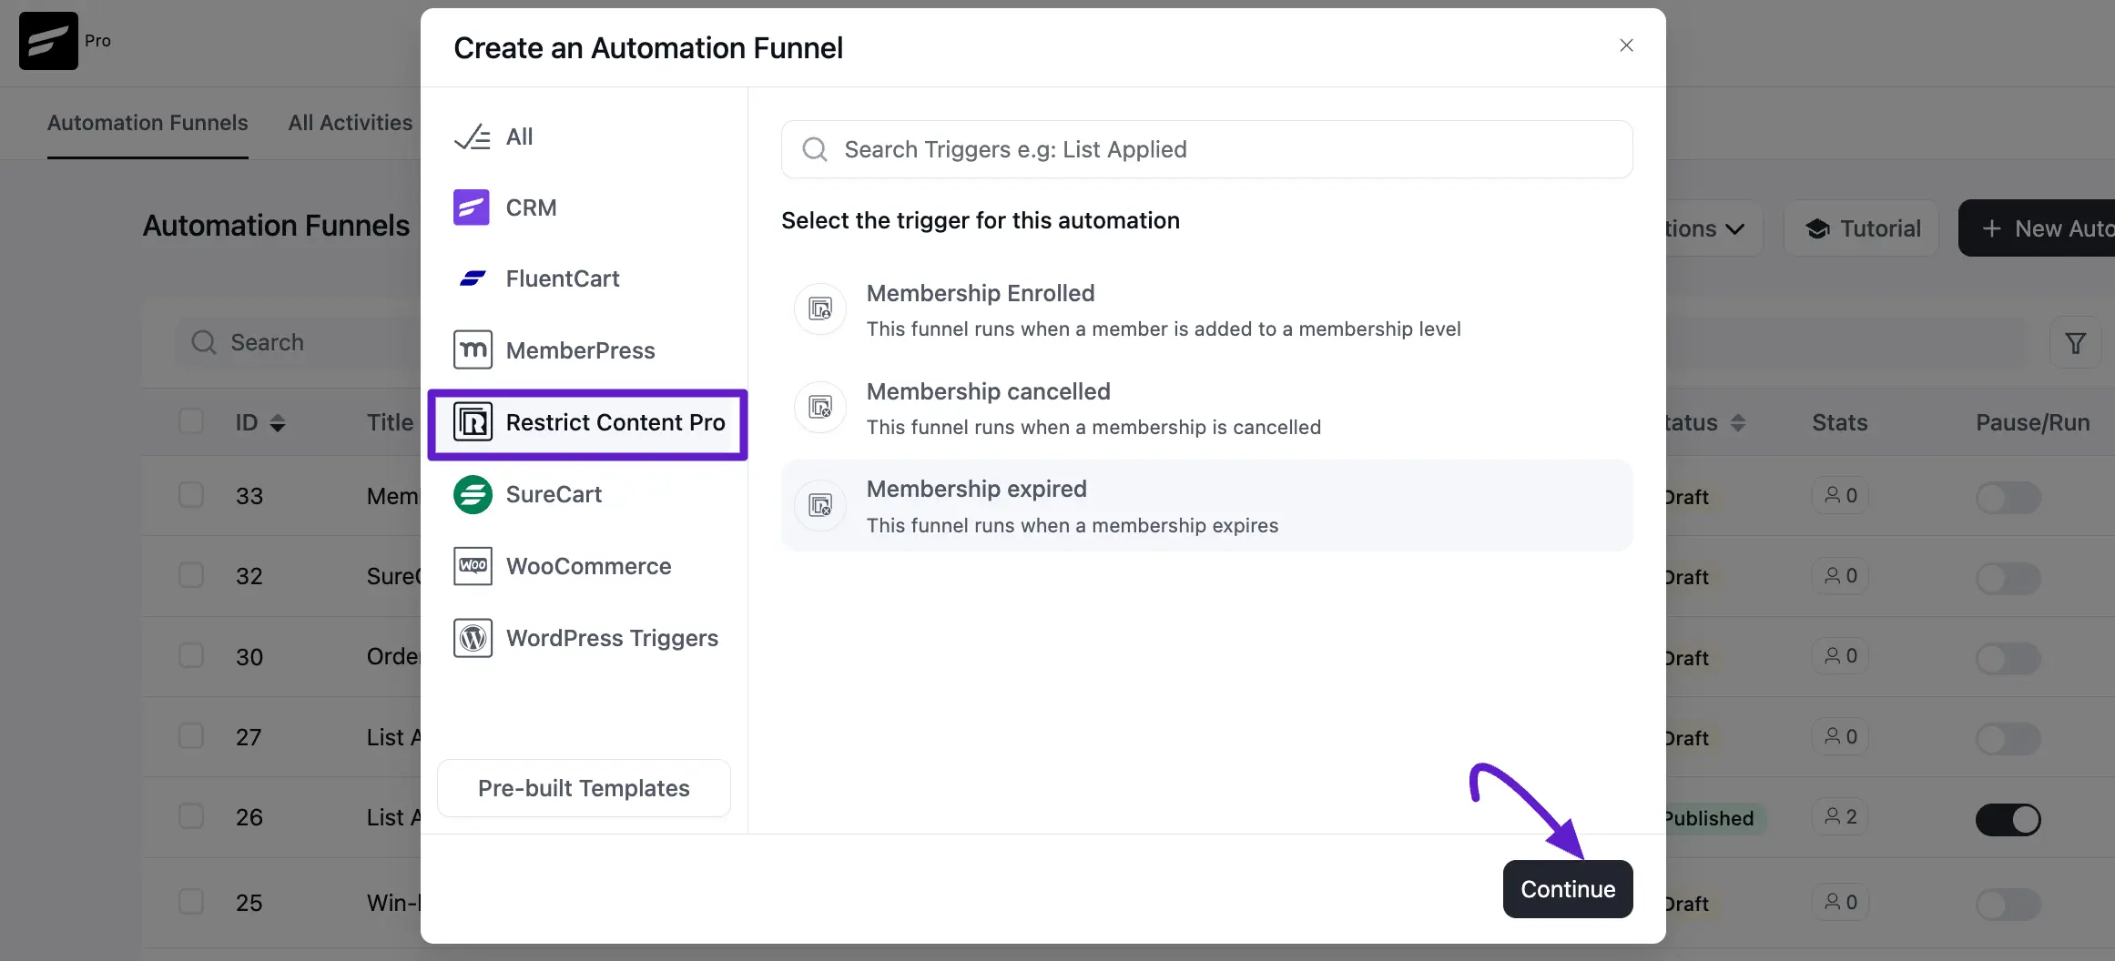The width and height of the screenshot is (2115, 961).
Task: Click the SureCart category icon
Action: pos(473,494)
